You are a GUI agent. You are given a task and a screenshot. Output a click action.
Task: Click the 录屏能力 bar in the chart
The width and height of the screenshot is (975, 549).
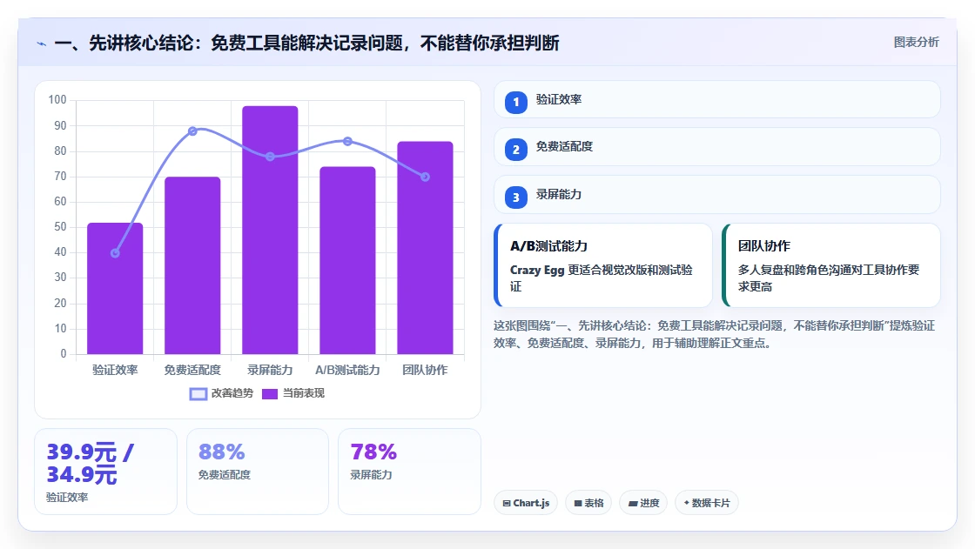270,230
